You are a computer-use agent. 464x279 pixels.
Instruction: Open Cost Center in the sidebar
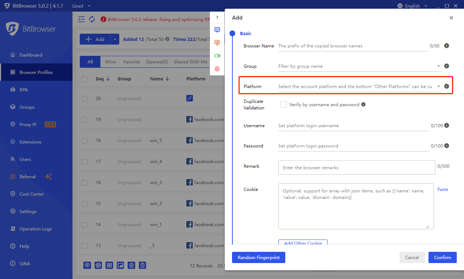[x=36, y=194]
